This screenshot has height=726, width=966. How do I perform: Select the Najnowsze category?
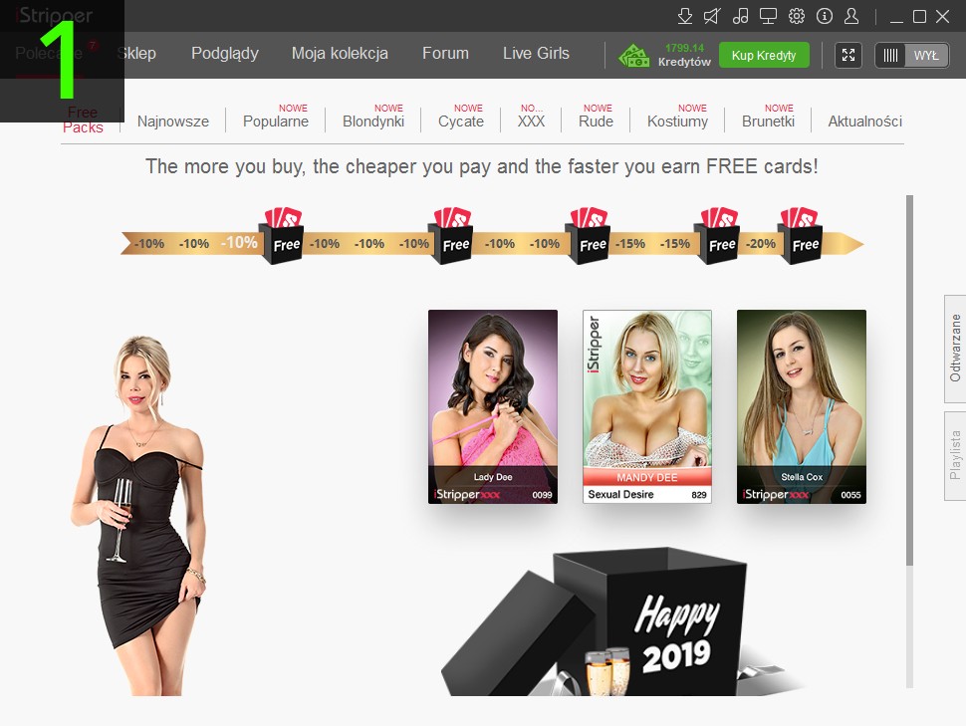[x=173, y=121]
